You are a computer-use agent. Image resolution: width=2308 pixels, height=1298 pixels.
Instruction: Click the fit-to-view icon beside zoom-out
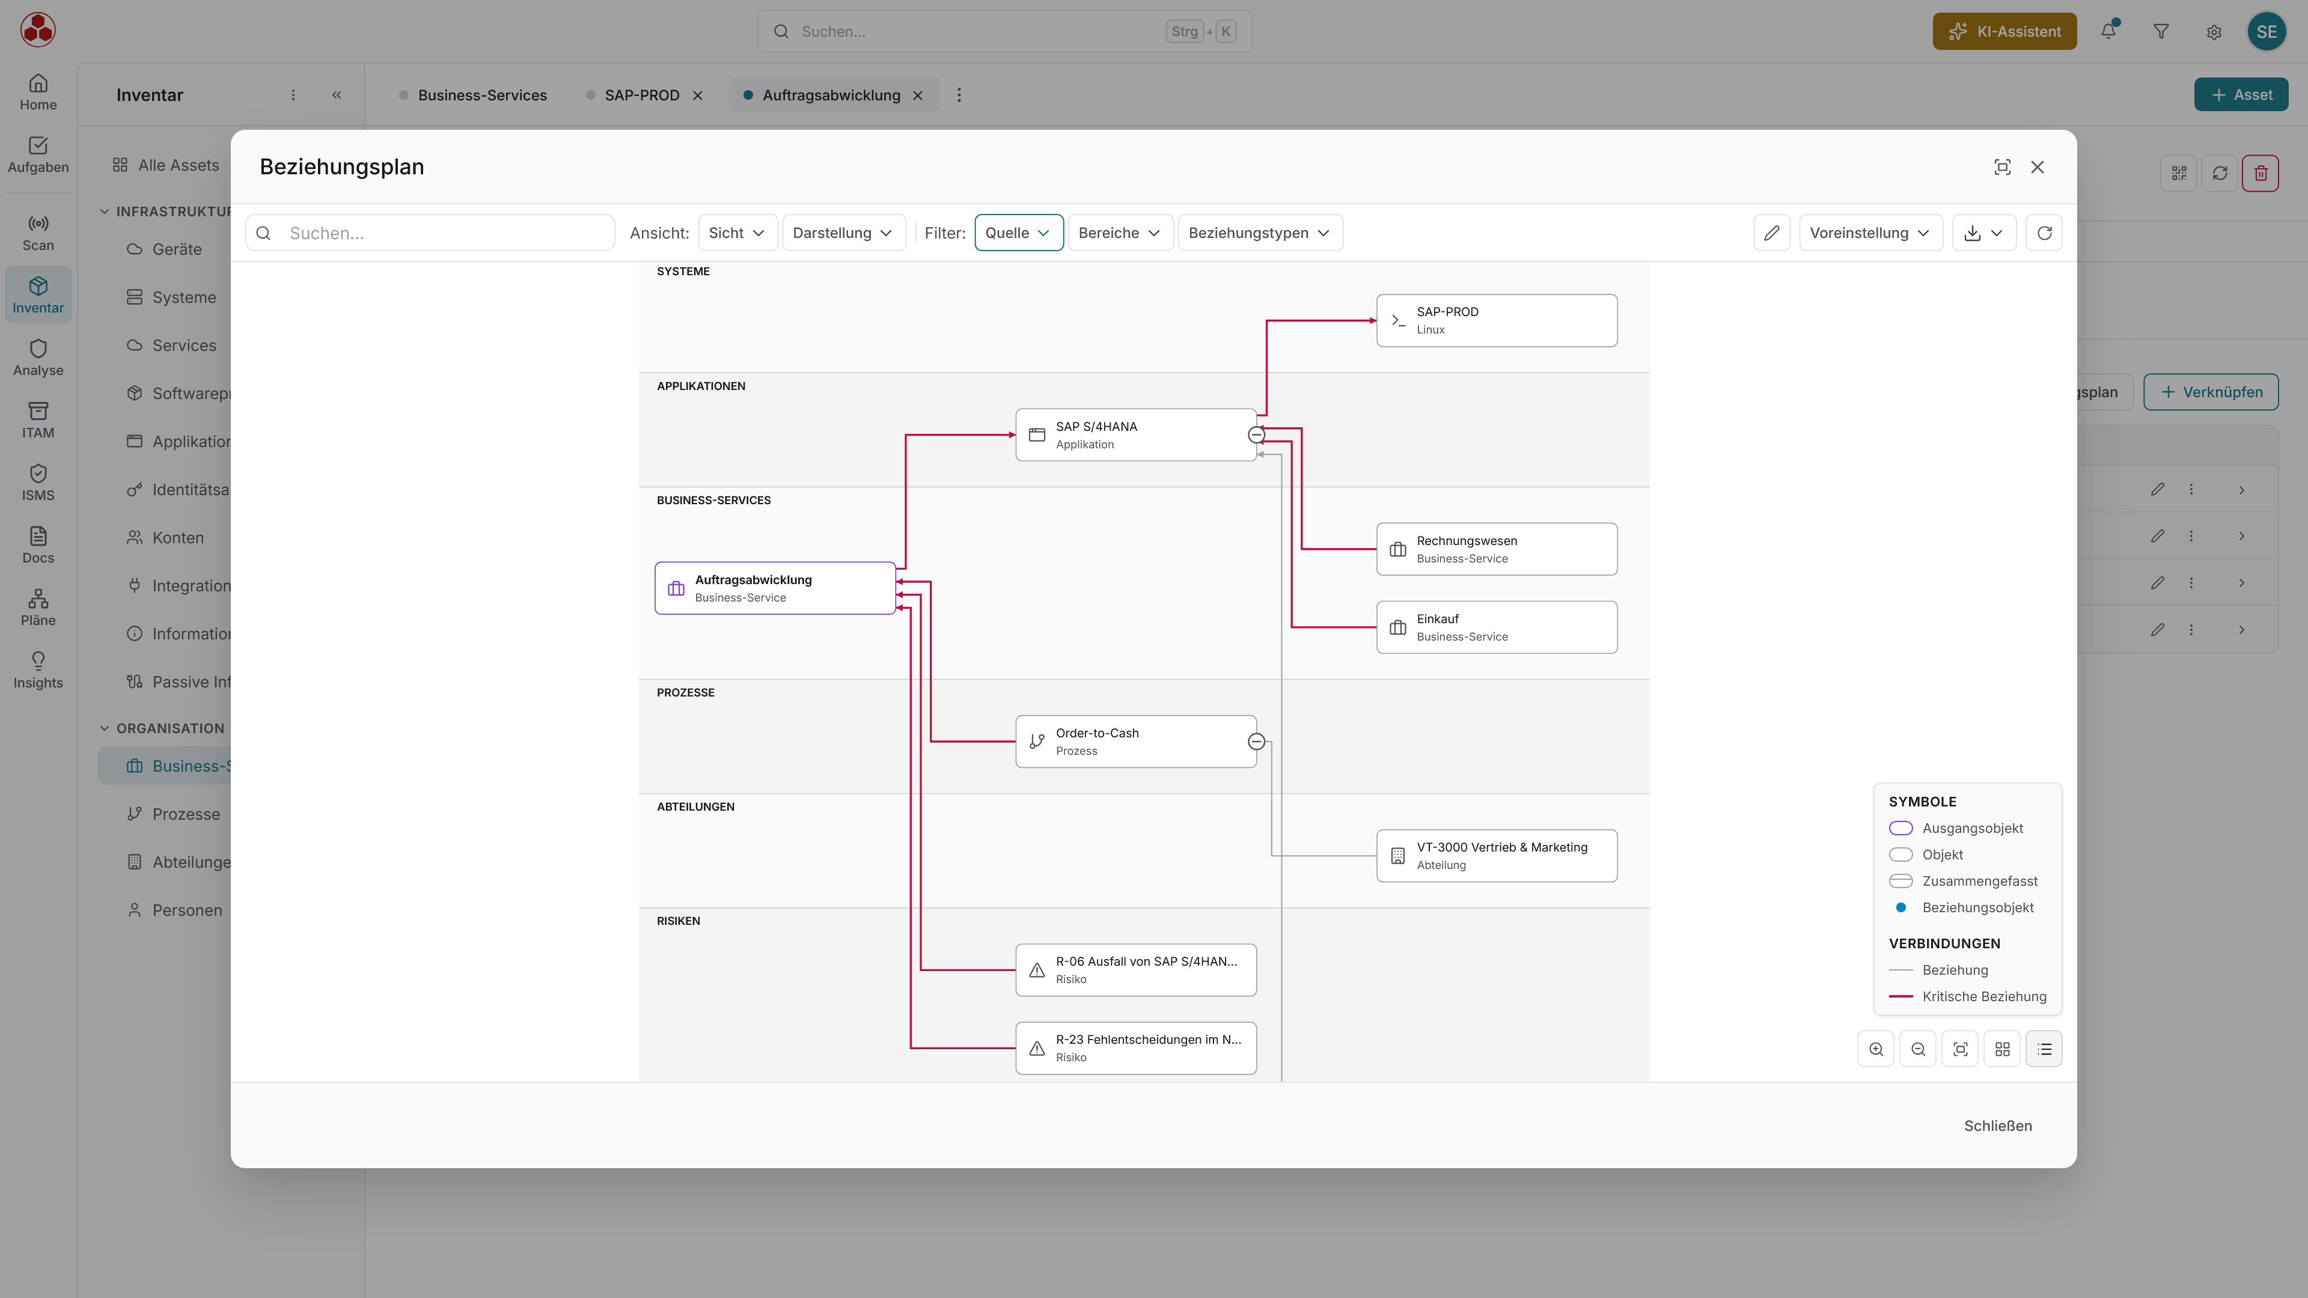click(1961, 1049)
